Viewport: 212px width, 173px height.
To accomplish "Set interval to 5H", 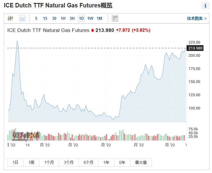I will (x=72, y=18).
